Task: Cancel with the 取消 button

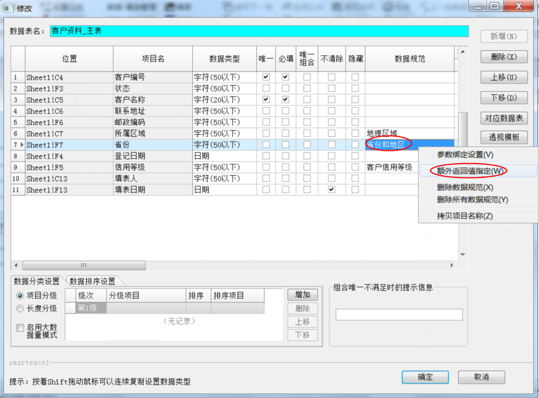Action: [x=482, y=377]
